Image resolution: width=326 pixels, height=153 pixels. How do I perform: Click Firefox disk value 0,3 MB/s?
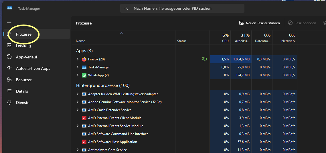pyautogui.click(x=264, y=59)
